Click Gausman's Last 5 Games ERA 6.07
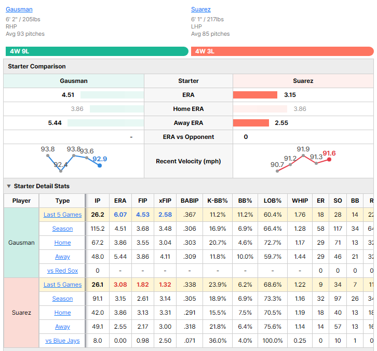Screen dimensions: 377x351 pos(120,215)
